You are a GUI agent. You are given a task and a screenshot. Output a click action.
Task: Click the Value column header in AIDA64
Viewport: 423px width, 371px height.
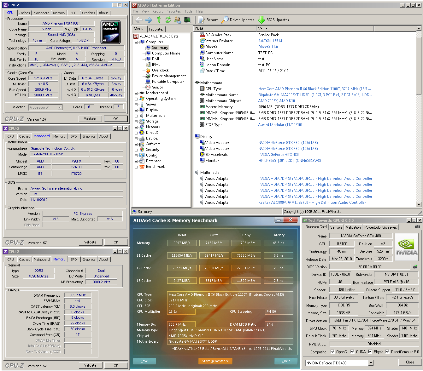pyautogui.click(x=315, y=29)
